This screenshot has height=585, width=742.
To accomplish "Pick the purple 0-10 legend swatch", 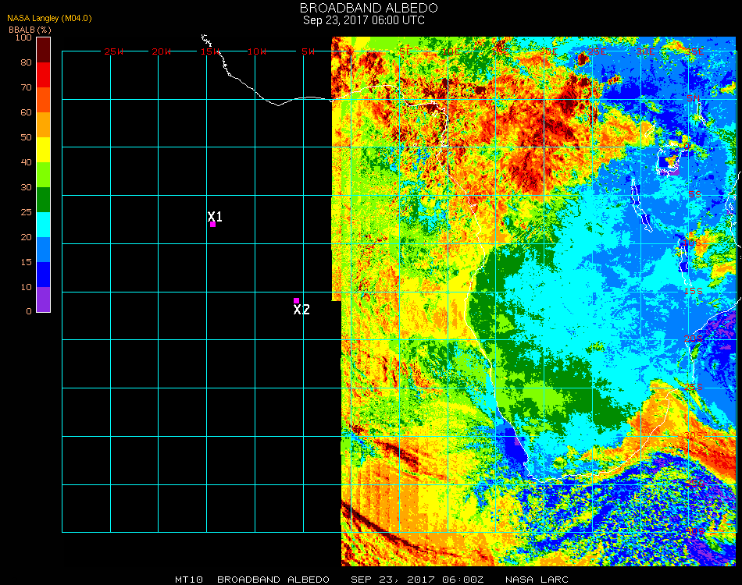I will (44, 300).
